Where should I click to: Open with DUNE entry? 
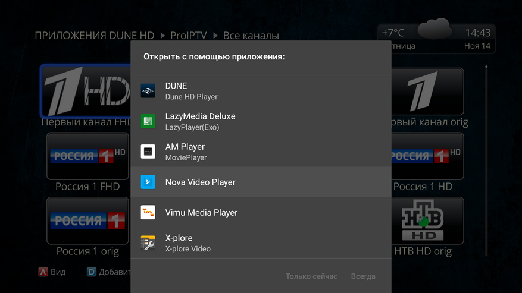(x=261, y=91)
